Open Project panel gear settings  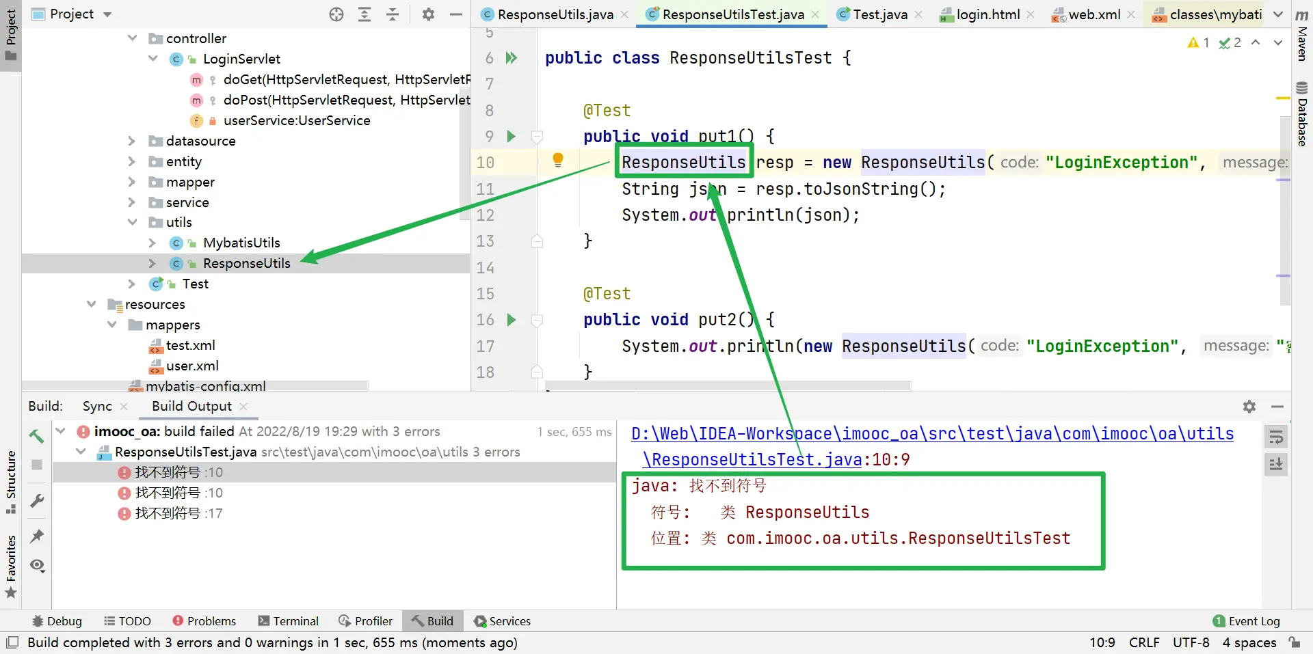428,14
